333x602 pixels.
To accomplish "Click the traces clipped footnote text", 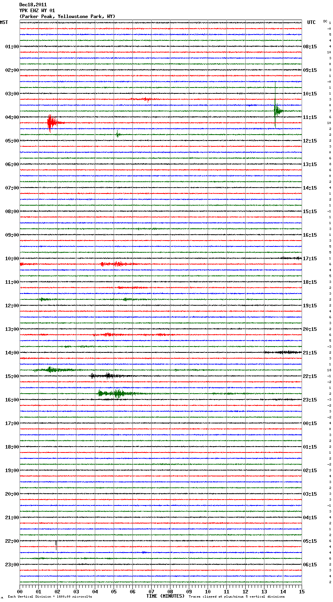I will [x=237, y=597].
